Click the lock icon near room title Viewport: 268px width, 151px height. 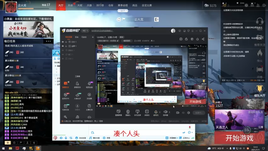click(186, 39)
